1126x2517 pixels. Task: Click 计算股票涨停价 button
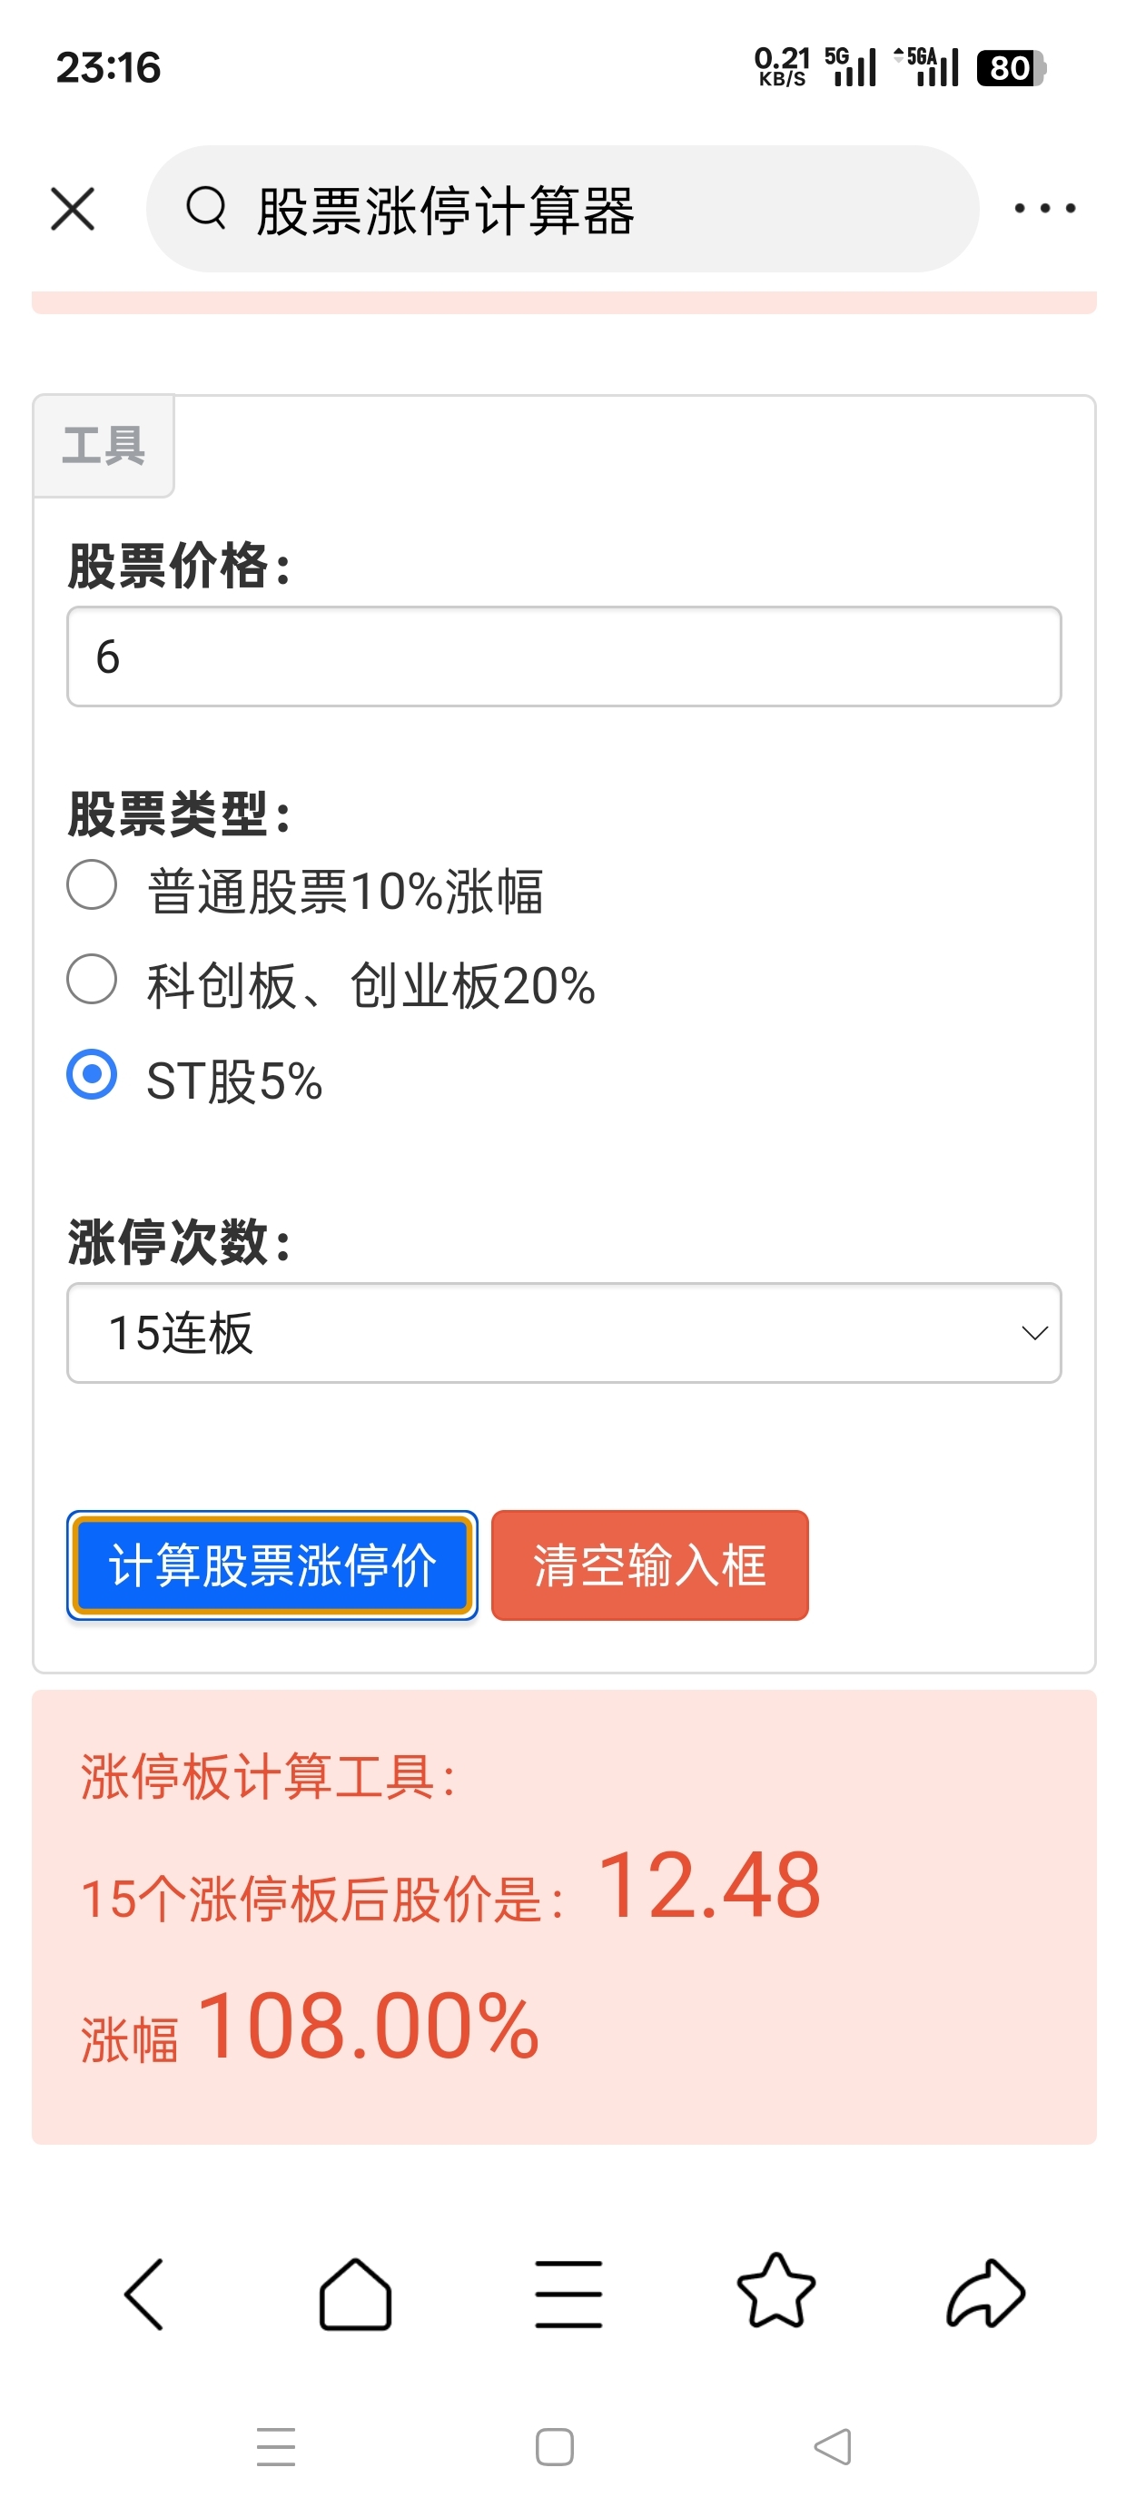coord(272,1565)
